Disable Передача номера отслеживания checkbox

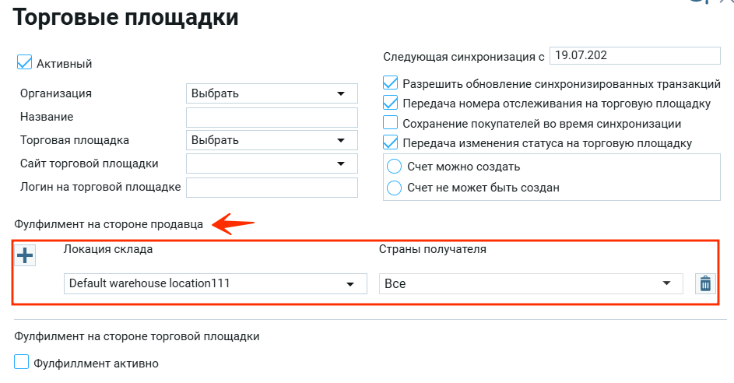(x=392, y=103)
